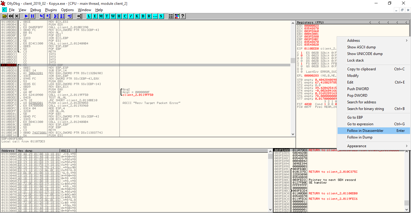This screenshot has height=213, width=411.
Task: Click the Registers (FPU) header button
Action: tap(333, 23)
